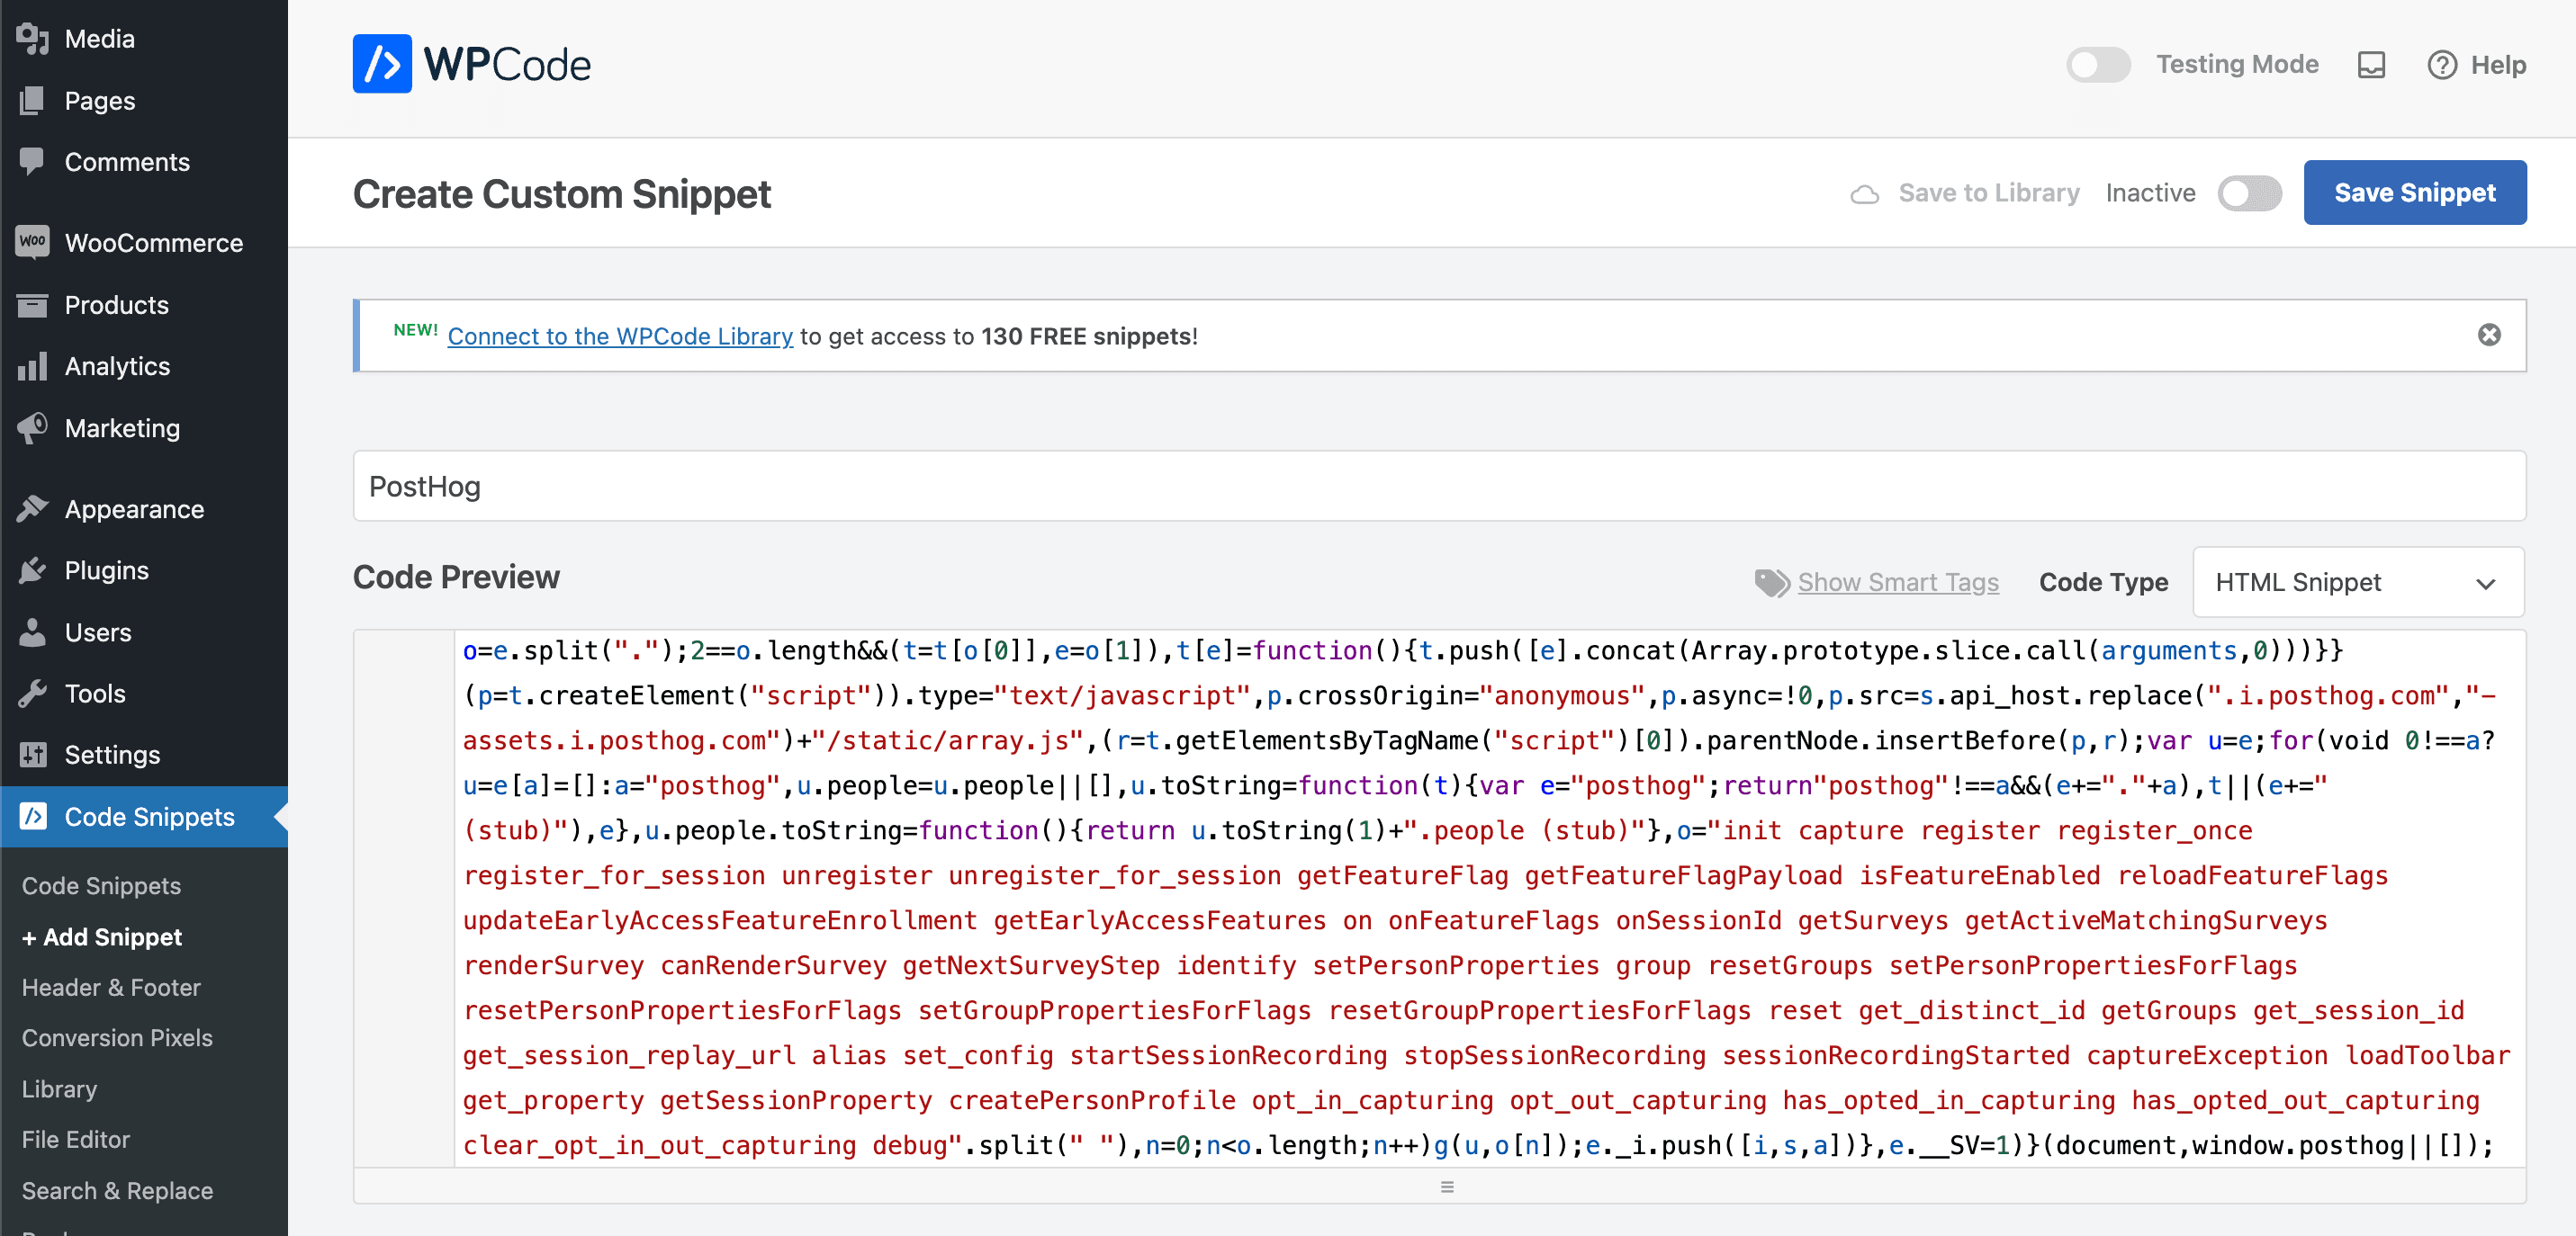The width and height of the screenshot is (2576, 1236).
Task: Open the Media menu
Action: click(144, 39)
